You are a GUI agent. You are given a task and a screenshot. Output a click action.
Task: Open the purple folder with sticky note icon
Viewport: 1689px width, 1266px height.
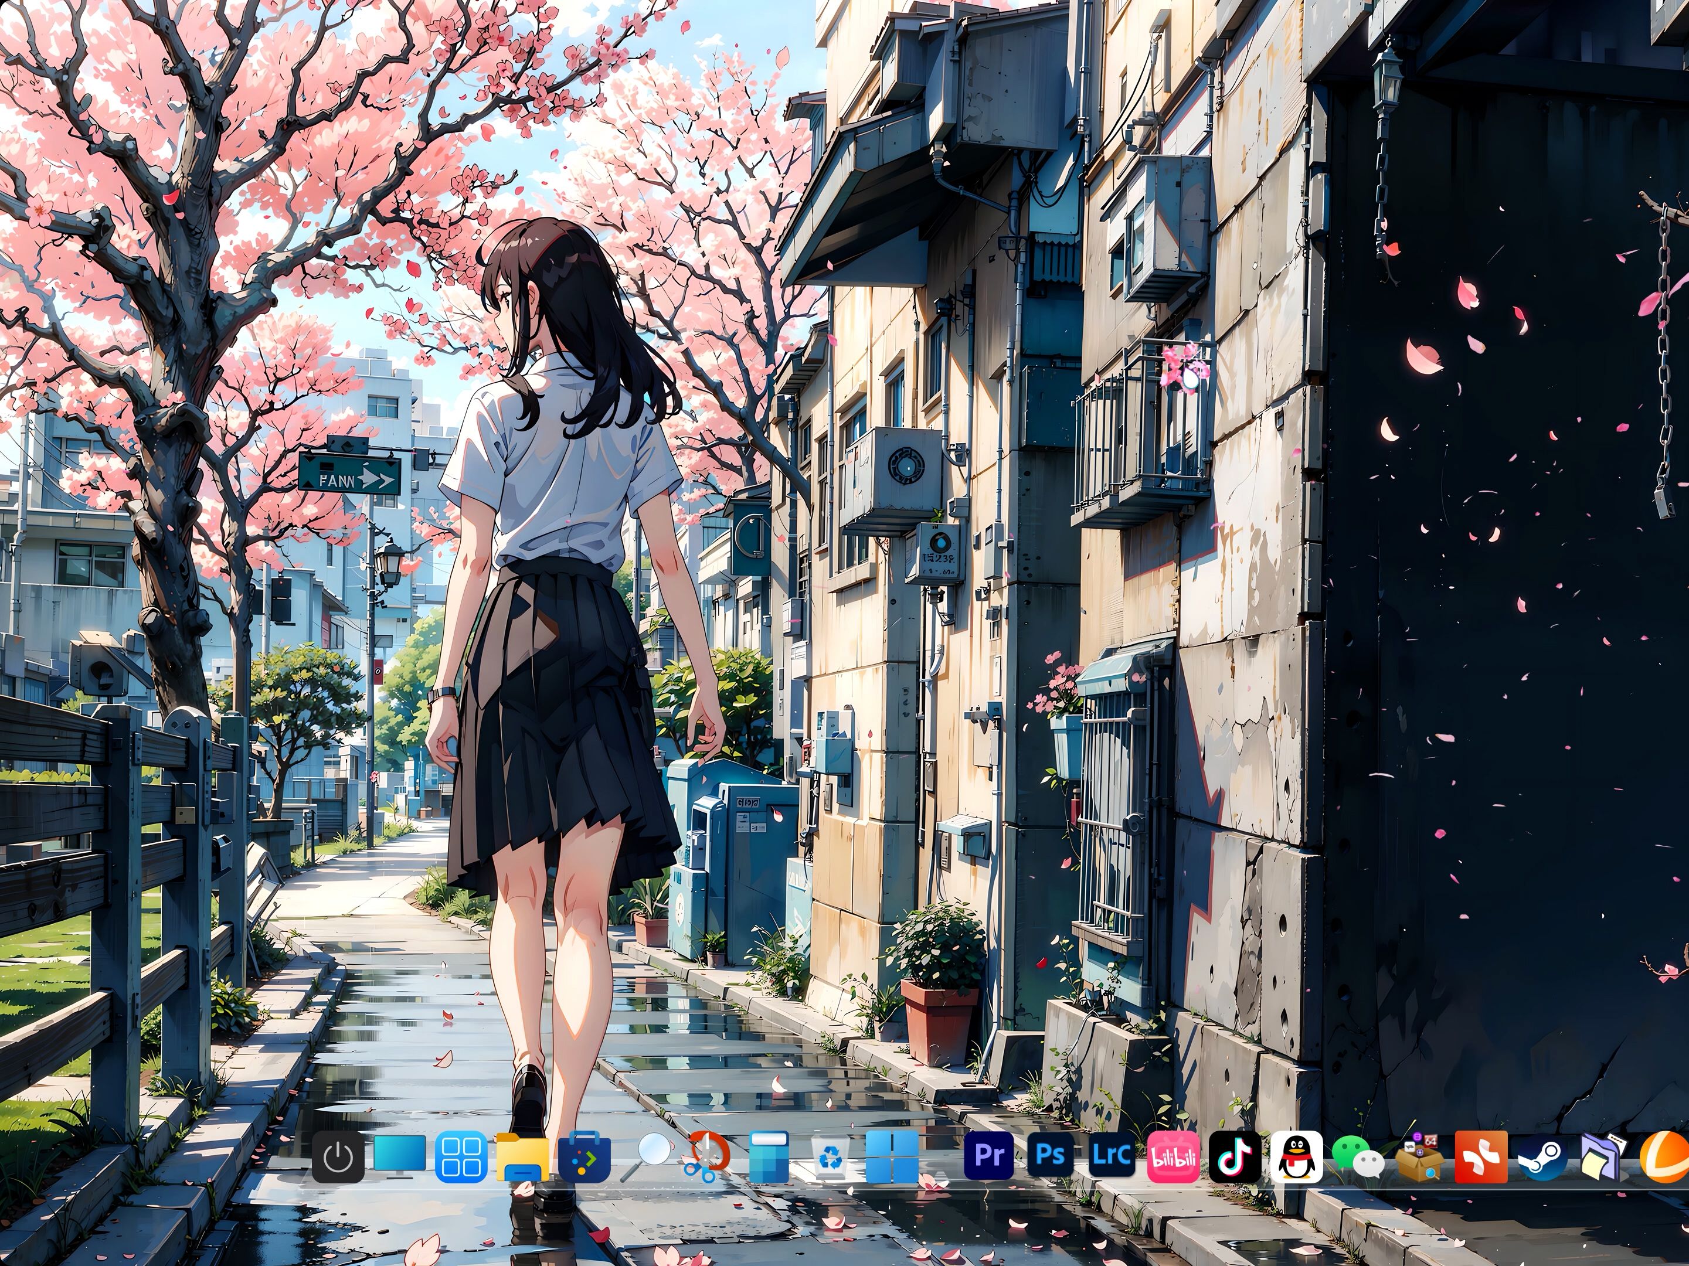(x=1604, y=1157)
